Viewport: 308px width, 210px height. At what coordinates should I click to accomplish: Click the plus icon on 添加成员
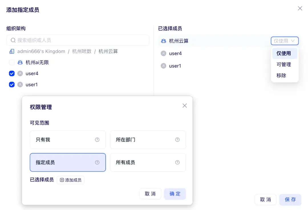(x=62, y=180)
